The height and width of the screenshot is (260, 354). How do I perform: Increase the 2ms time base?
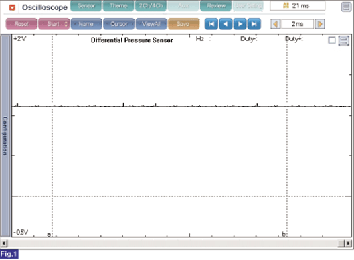320,24
